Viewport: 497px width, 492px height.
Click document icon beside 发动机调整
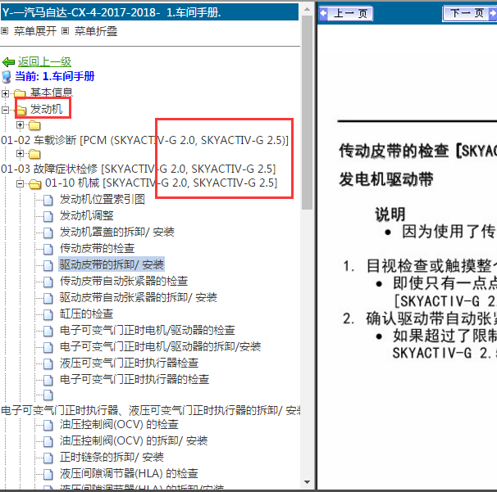48,217
